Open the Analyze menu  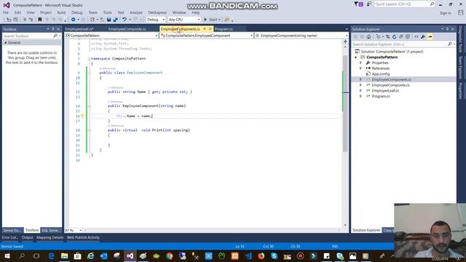[x=136, y=12]
